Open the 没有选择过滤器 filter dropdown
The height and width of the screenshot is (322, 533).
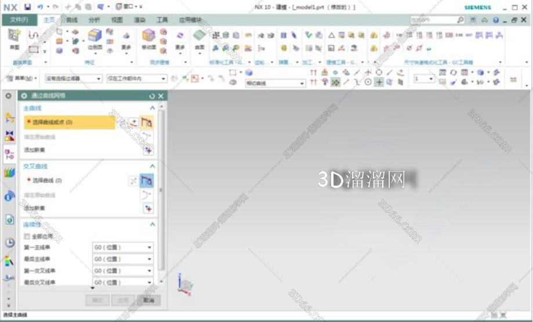point(74,78)
